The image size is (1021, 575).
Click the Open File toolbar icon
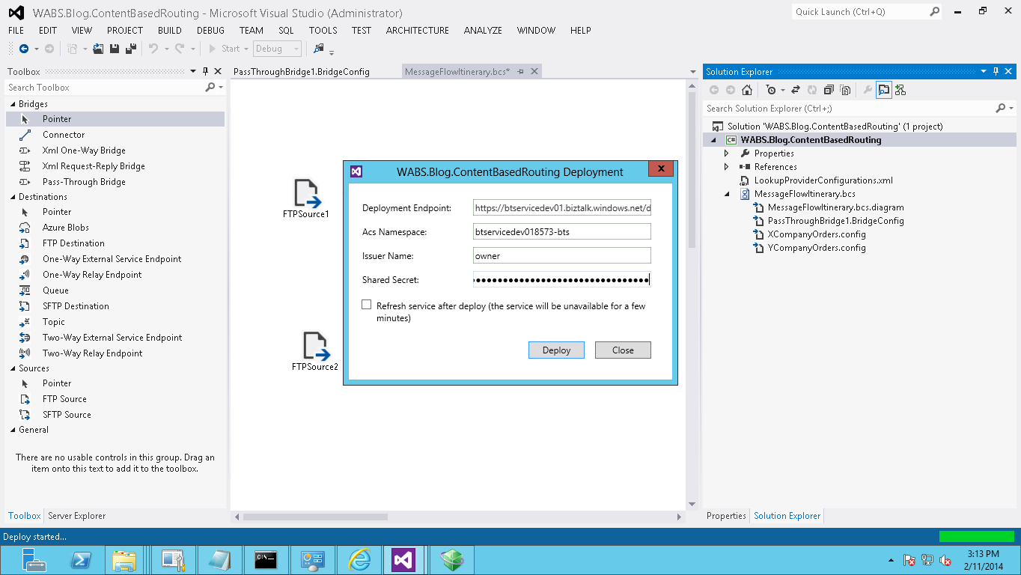[98, 49]
